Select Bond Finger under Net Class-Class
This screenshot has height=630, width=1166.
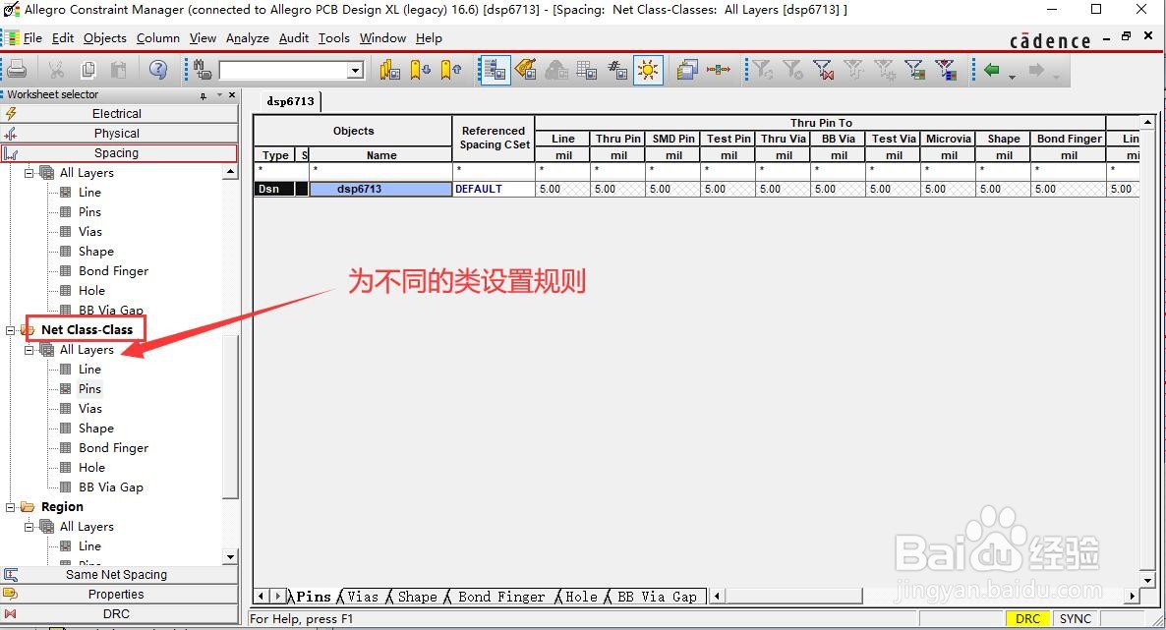113,448
